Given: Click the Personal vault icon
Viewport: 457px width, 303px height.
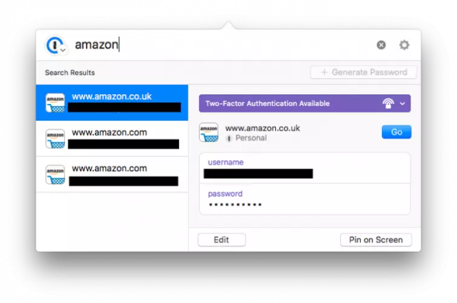Looking at the screenshot, I should pos(229,138).
